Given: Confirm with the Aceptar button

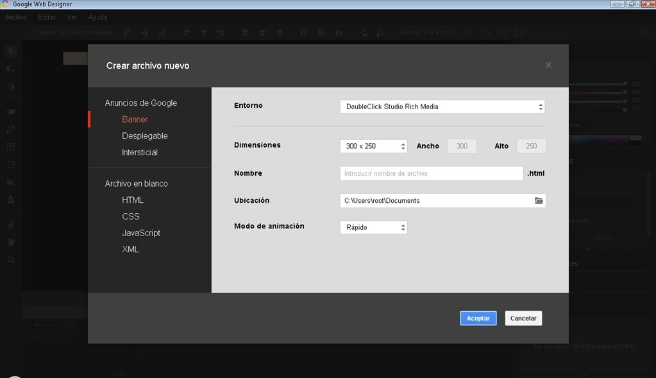Looking at the screenshot, I should [x=478, y=318].
